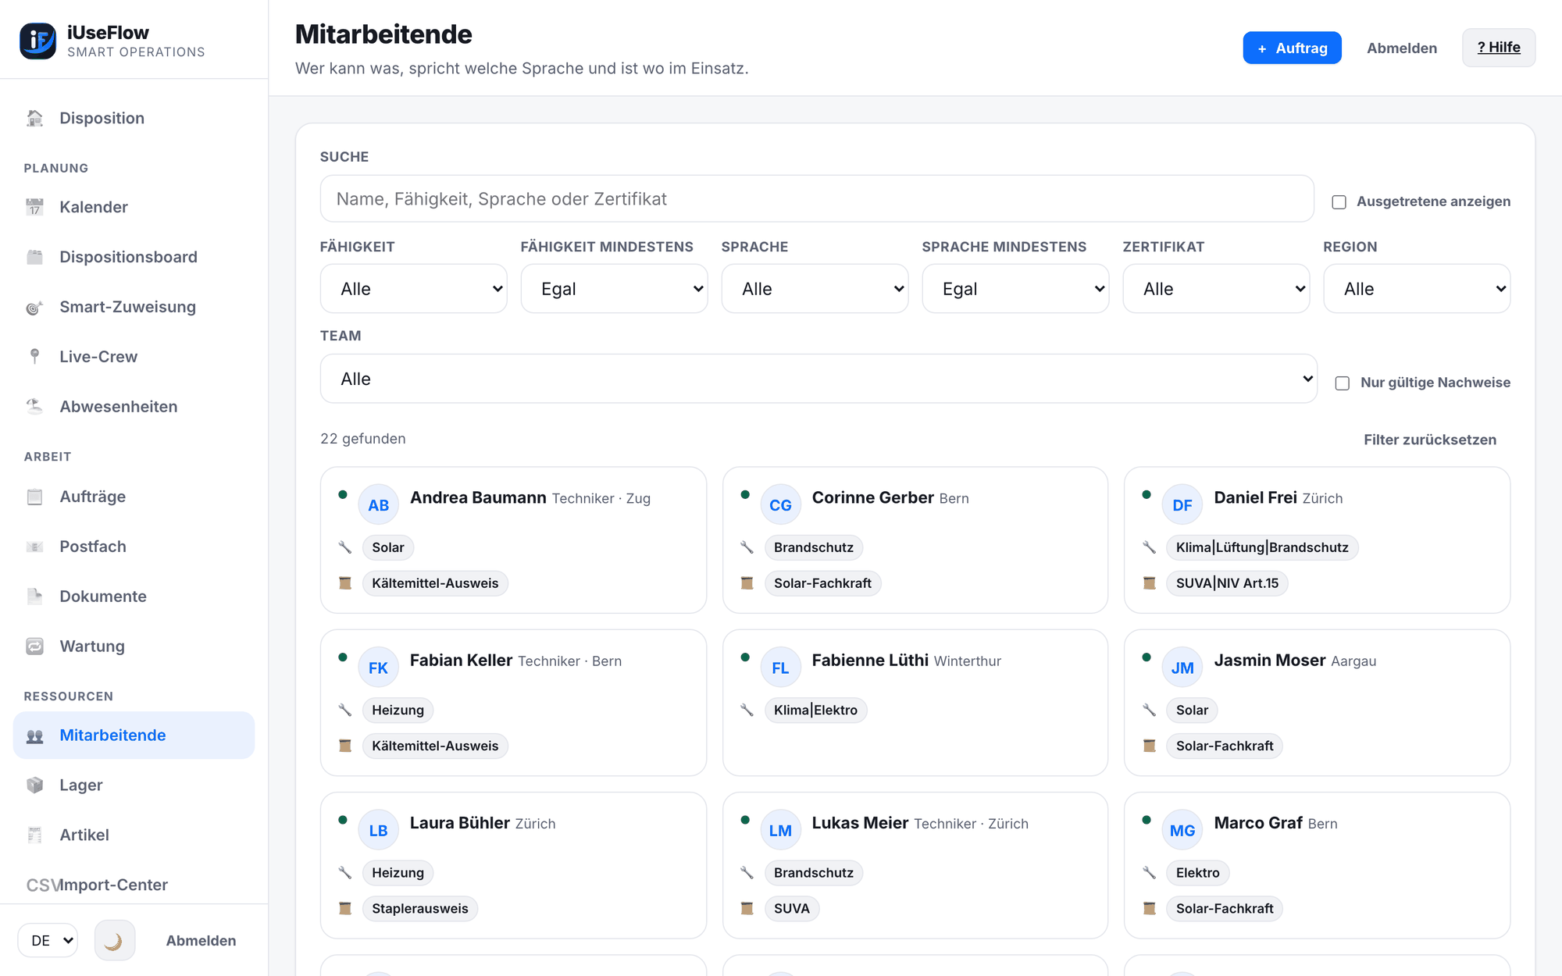Click the Dokumente file icon
The width and height of the screenshot is (1562, 976).
[x=34, y=597]
